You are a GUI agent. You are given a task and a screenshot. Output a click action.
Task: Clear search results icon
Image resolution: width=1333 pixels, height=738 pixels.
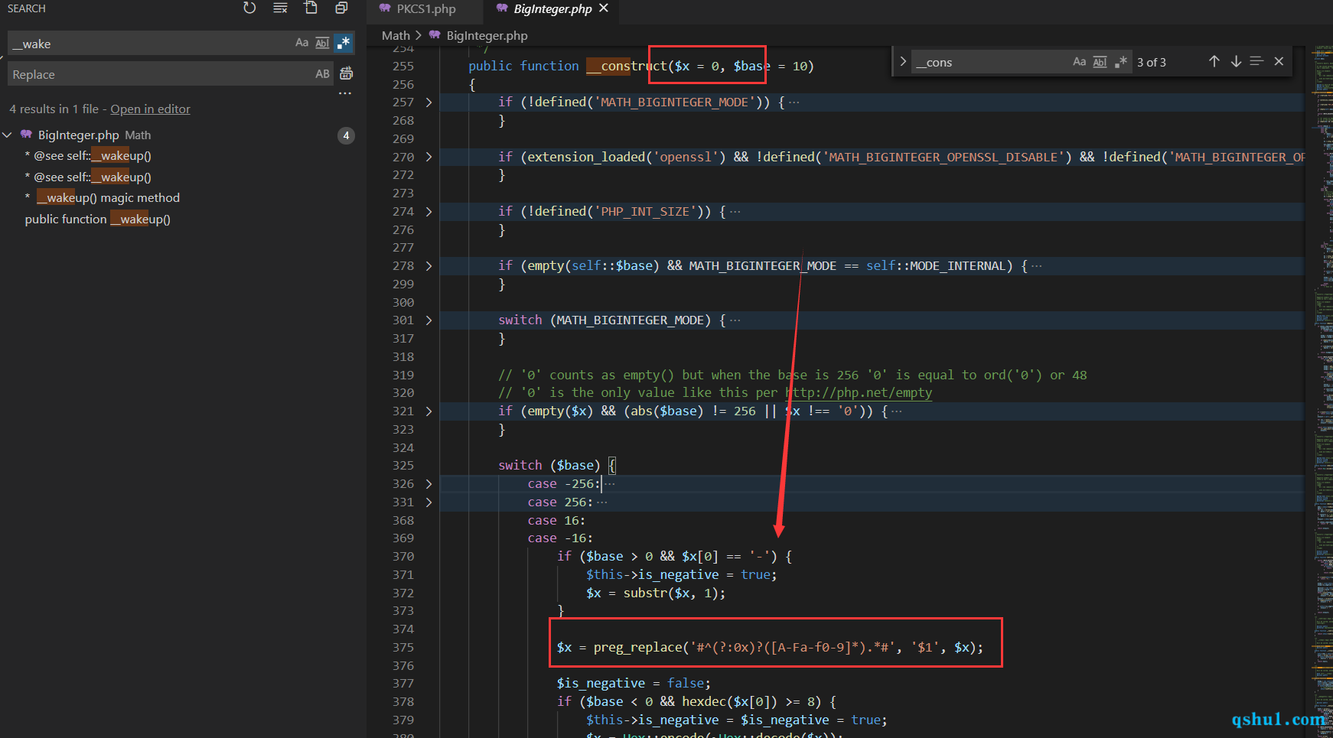280,8
